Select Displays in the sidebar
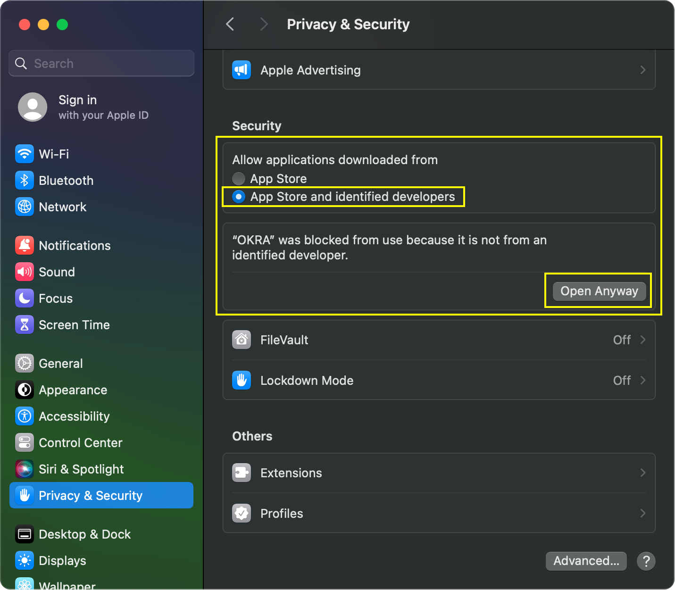This screenshot has width=675, height=590. click(101, 560)
